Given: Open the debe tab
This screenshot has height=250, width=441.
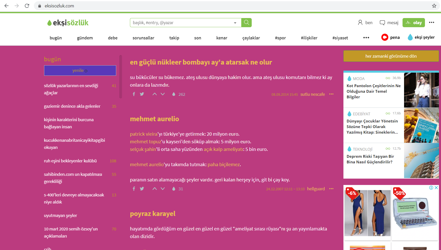Looking at the screenshot, I should pyautogui.click(x=113, y=38).
